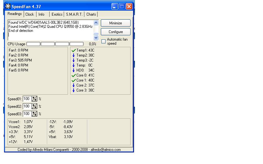263x164 pixels.
Task: Click the green check icon beside Core 0
Action: click(74, 76)
